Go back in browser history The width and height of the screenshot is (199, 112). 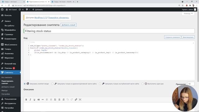tap(2, 6)
